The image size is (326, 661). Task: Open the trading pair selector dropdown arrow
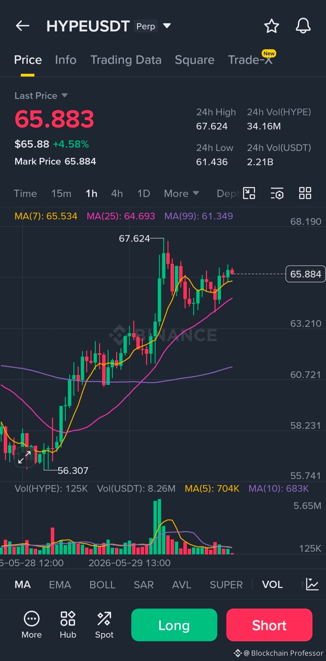coord(167,26)
